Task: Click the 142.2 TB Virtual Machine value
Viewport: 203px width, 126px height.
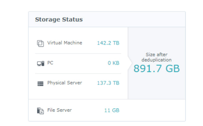Action: tap(108, 43)
